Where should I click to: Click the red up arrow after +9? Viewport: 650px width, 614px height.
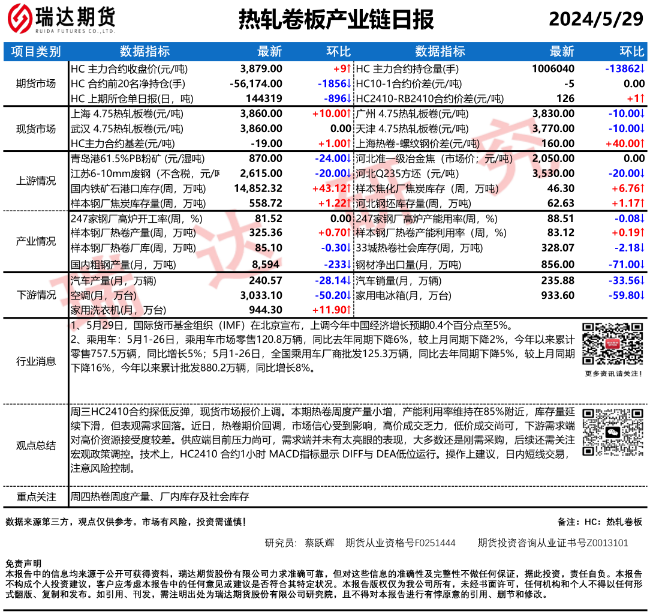349,69
